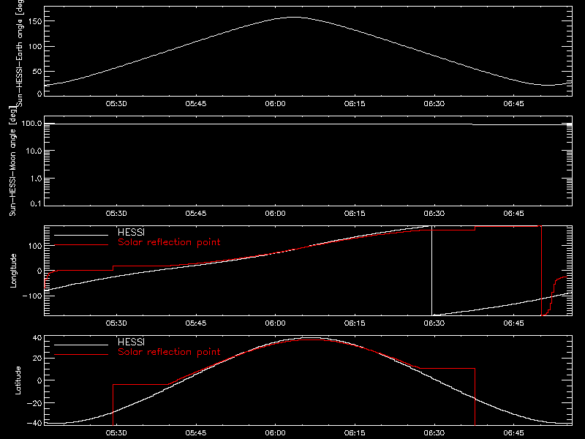Click the Sun-HESSI-Earth angle axis title
This screenshot has width=585, height=439.
(20, 52)
